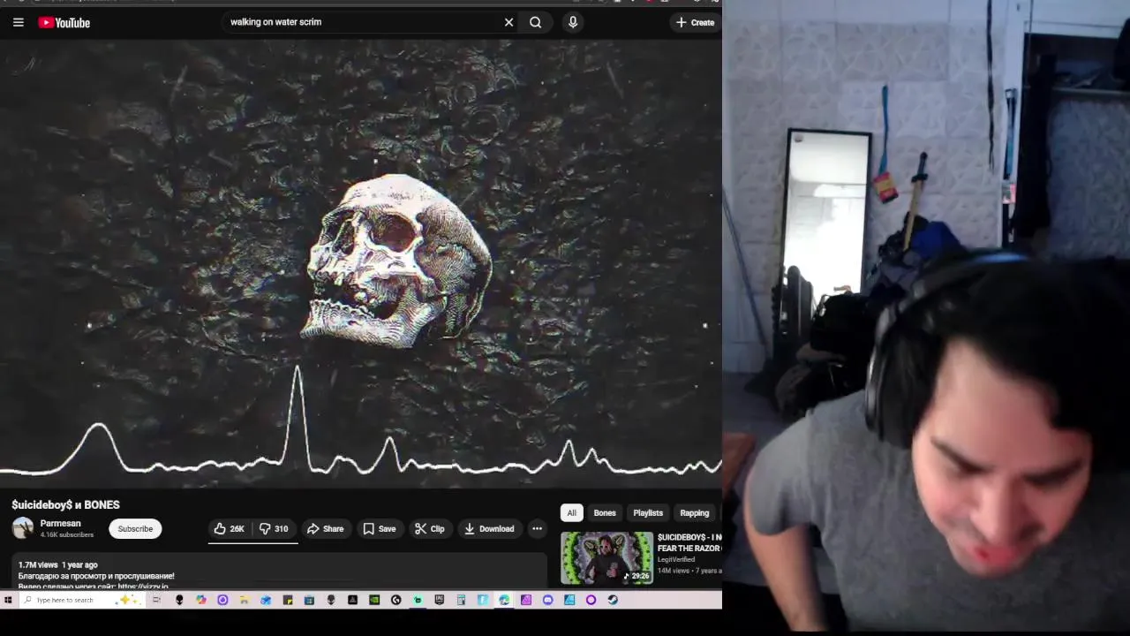Open the Parmesan channel avatar
This screenshot has height=636, width=1130.
[22, 528]
